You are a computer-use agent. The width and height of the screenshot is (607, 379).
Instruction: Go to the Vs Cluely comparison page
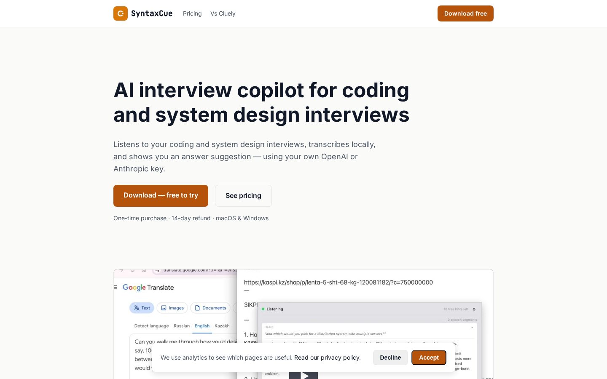[x=223, y=13]
